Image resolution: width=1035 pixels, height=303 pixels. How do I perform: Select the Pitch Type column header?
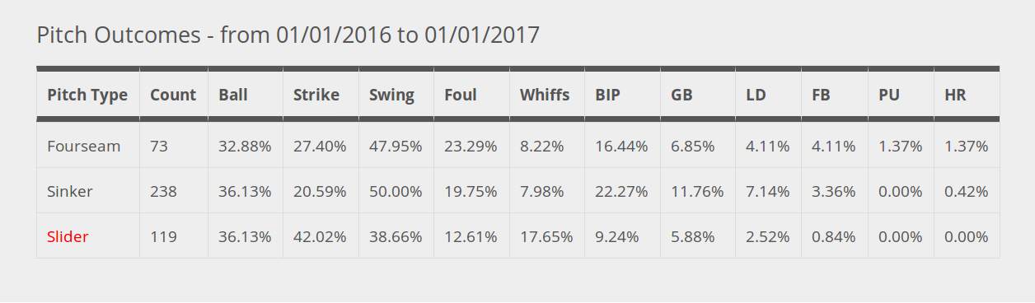[87, 95]
